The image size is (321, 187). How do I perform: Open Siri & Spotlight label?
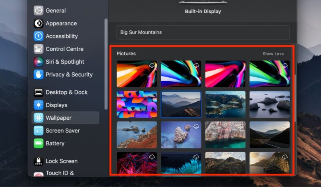pos(65,62)
